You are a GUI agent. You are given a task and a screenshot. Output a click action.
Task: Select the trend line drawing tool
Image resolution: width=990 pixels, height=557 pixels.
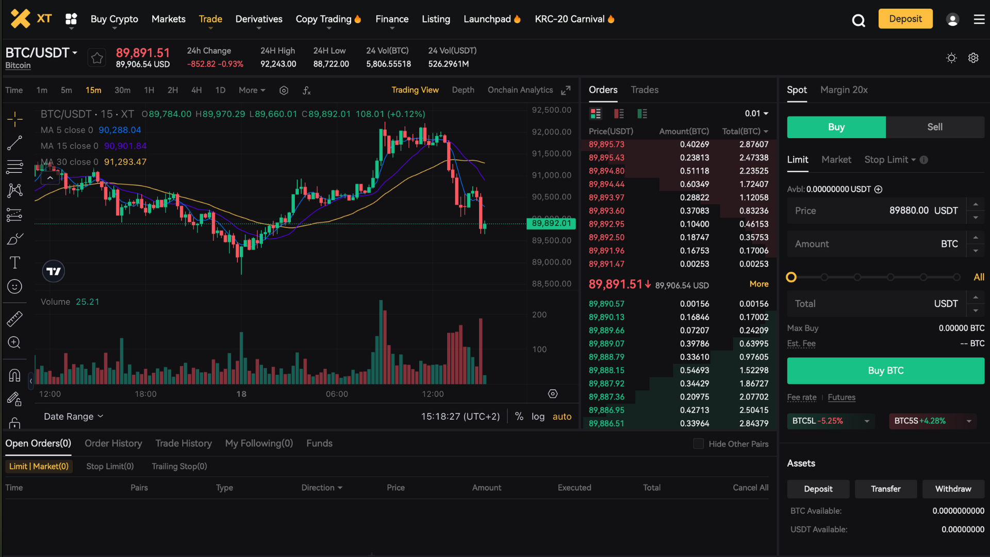(15, 143)
